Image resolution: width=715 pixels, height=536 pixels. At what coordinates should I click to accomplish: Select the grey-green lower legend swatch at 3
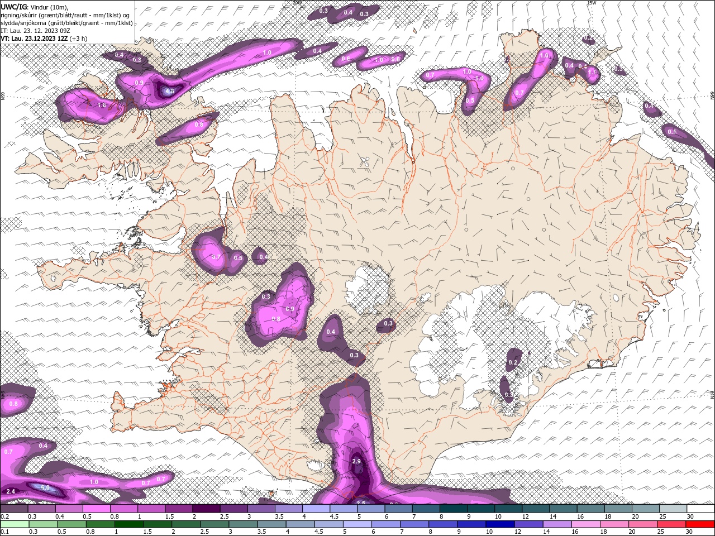(x=243, y=524)
